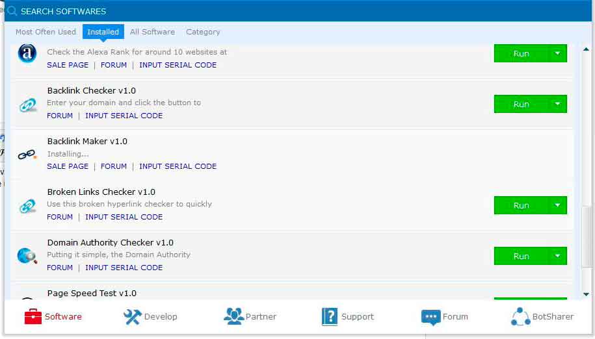Image resolution: width=595 pixels, height=339 pixels.
Task: Expand the Run dropdown for Backlink Checker
Action: click(x=557, y=104)
